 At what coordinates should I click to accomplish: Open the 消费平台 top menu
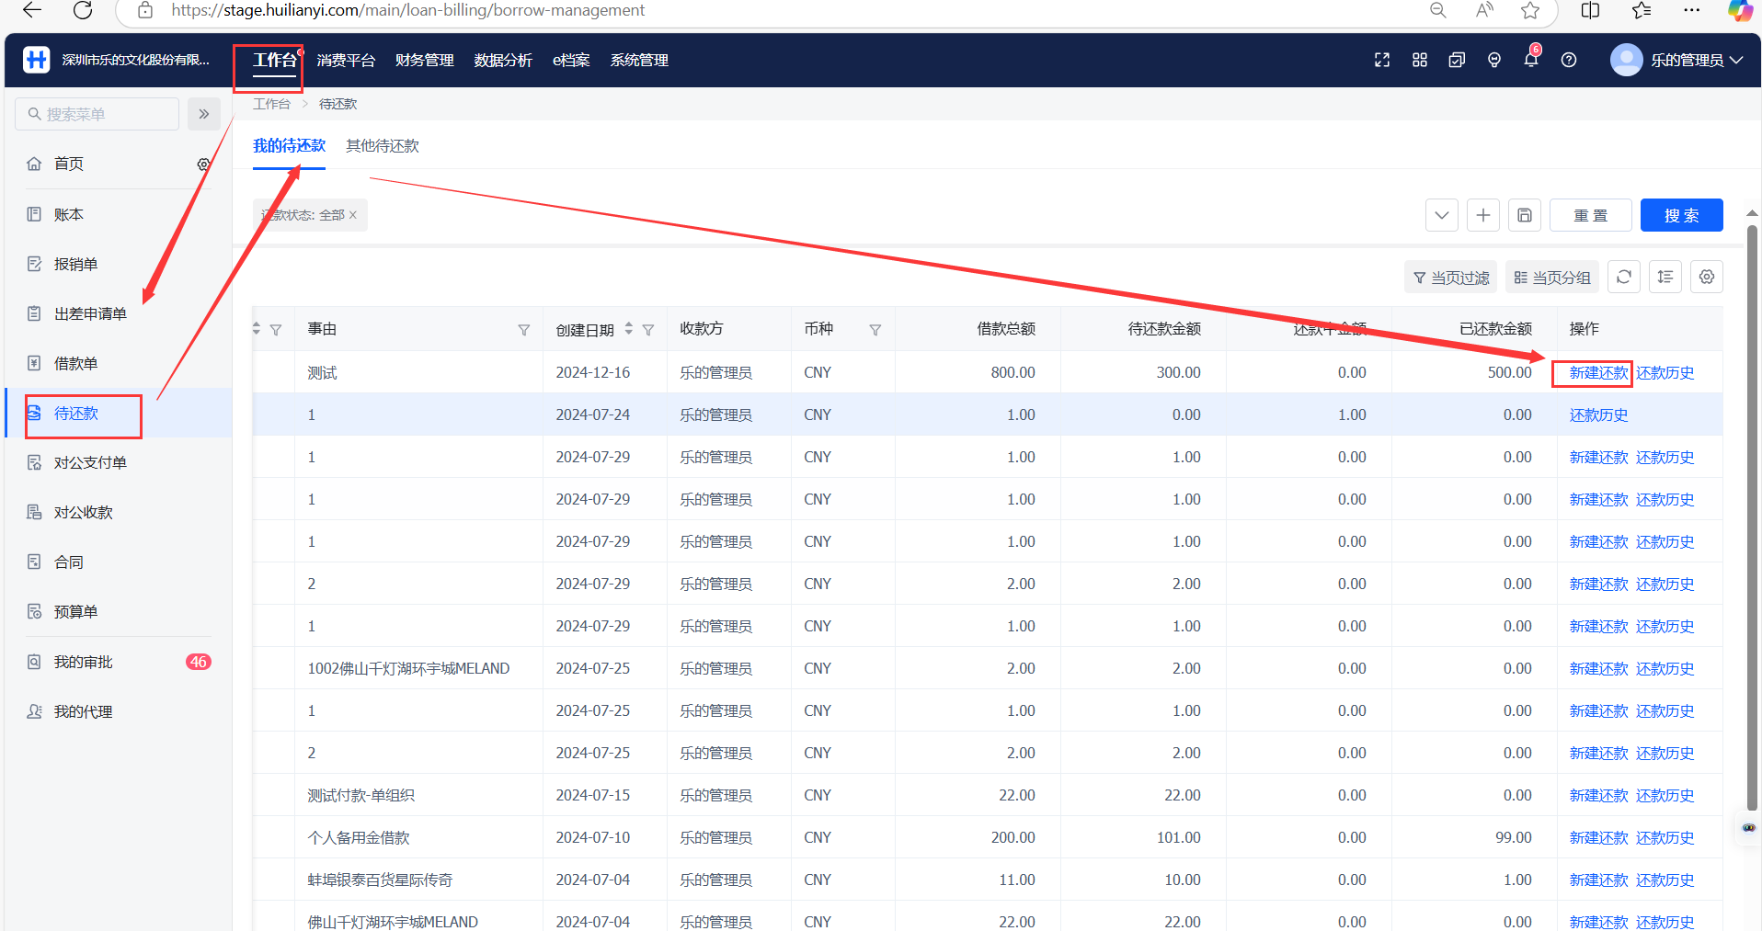(x=346, y=60)
